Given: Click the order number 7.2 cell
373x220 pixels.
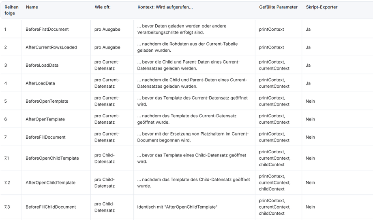Looking at the screenshot, I should 7,182.
